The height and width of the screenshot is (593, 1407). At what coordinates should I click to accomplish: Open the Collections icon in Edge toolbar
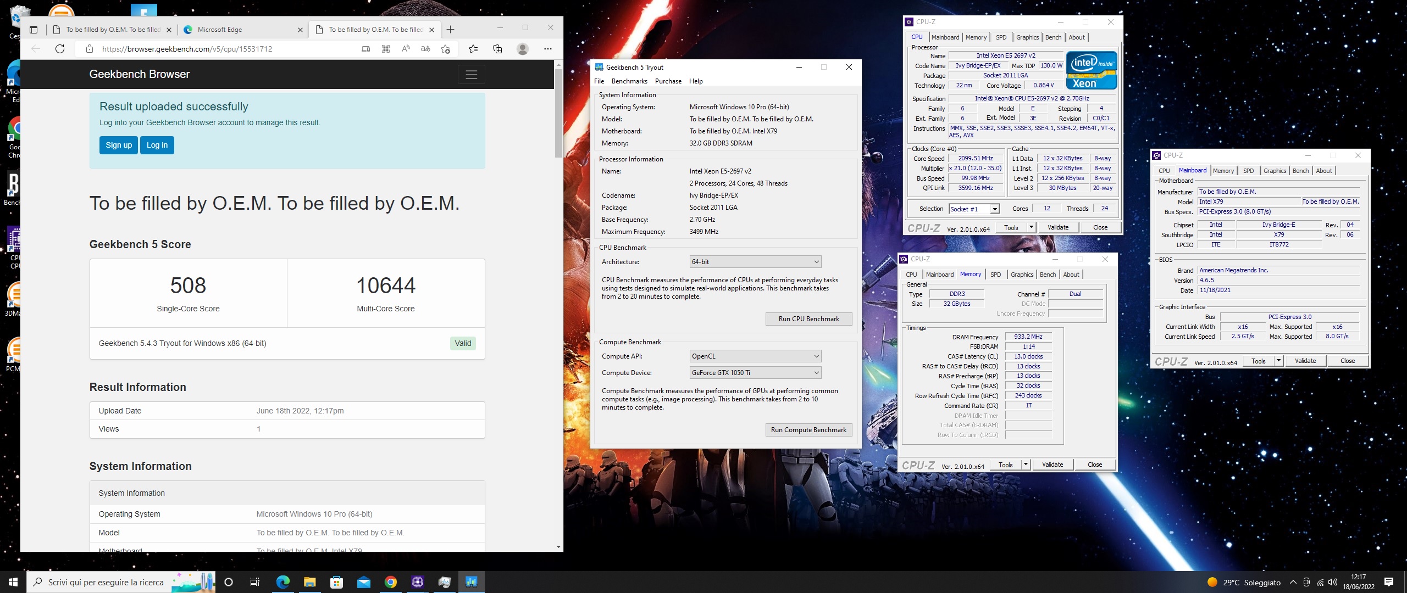point(497,49)
